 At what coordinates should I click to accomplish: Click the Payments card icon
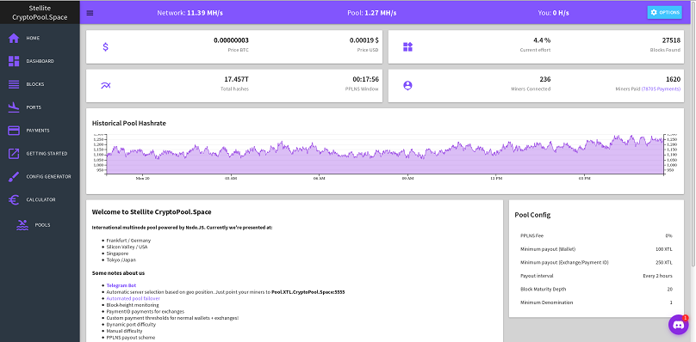(x=14, y=131)
